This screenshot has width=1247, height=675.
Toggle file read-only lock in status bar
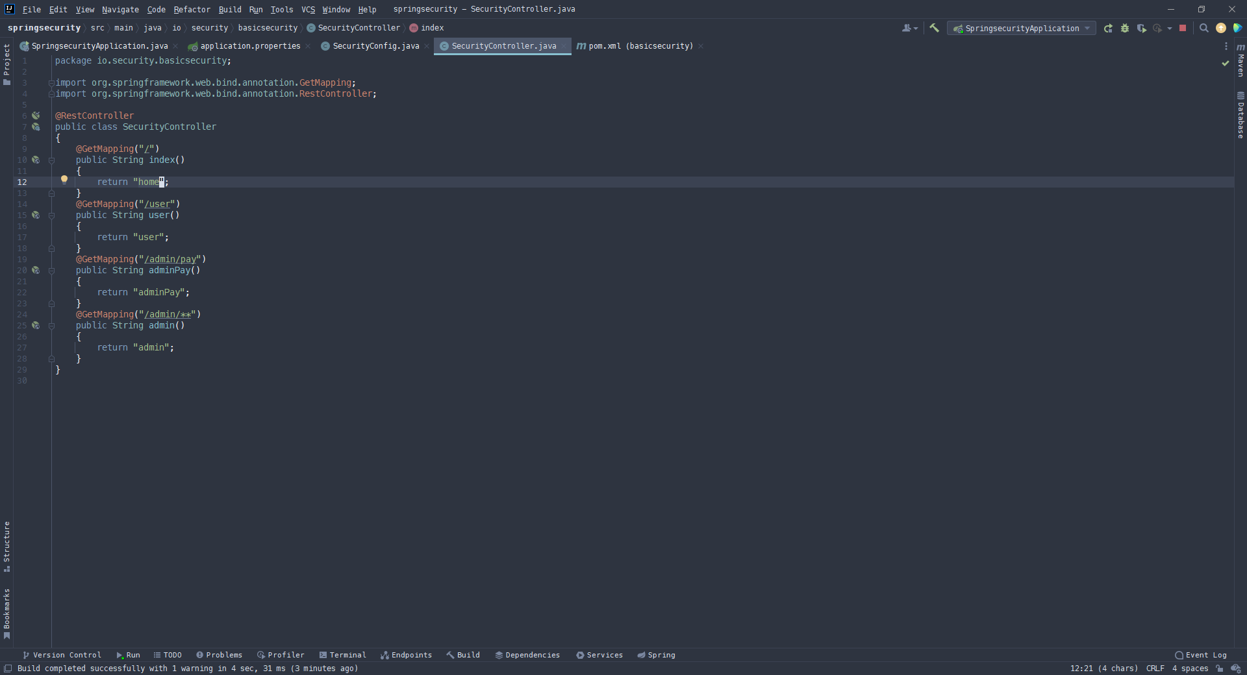pos(1220,669)
